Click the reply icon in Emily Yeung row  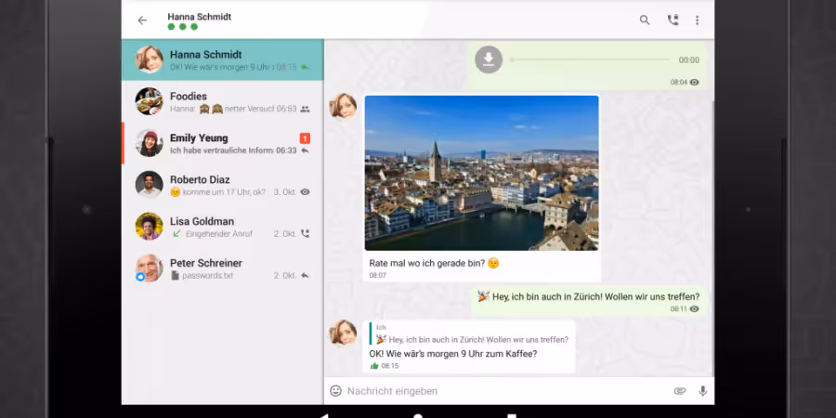point(305,150)
